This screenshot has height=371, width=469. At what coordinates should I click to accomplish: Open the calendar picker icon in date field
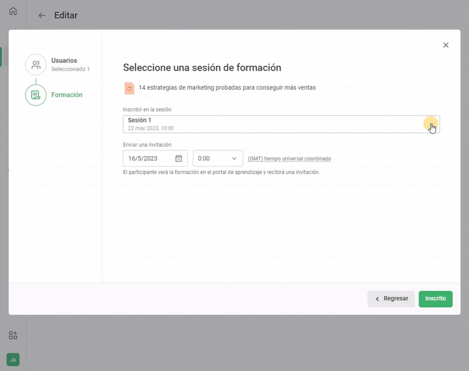(179, 158)
